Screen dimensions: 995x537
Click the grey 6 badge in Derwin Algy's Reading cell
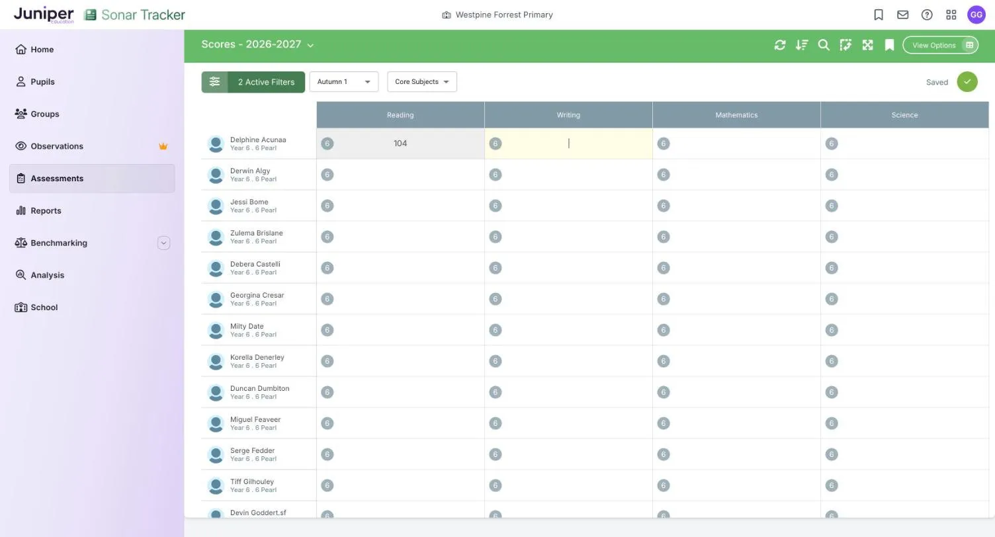tap(327, 175)
